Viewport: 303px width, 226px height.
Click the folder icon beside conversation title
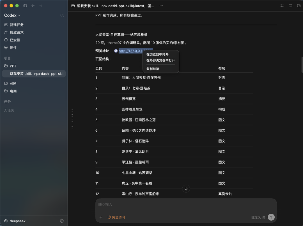[x=73, y=6]
